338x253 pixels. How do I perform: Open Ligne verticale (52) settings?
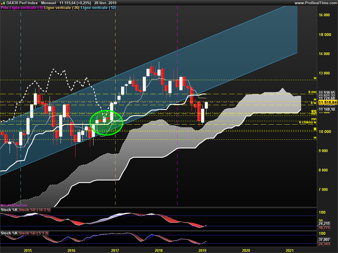(98, 8)
